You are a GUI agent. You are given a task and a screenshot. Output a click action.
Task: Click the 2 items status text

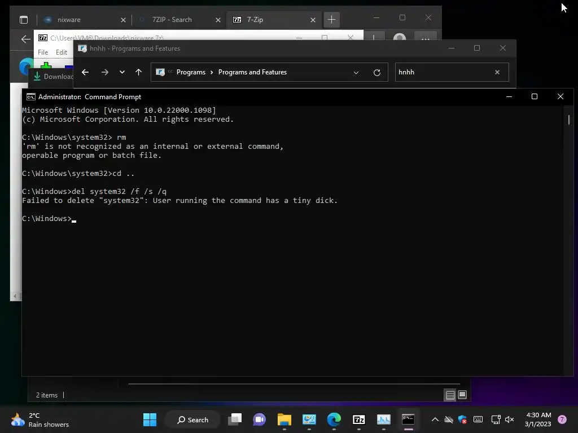(x=47, y=395)
